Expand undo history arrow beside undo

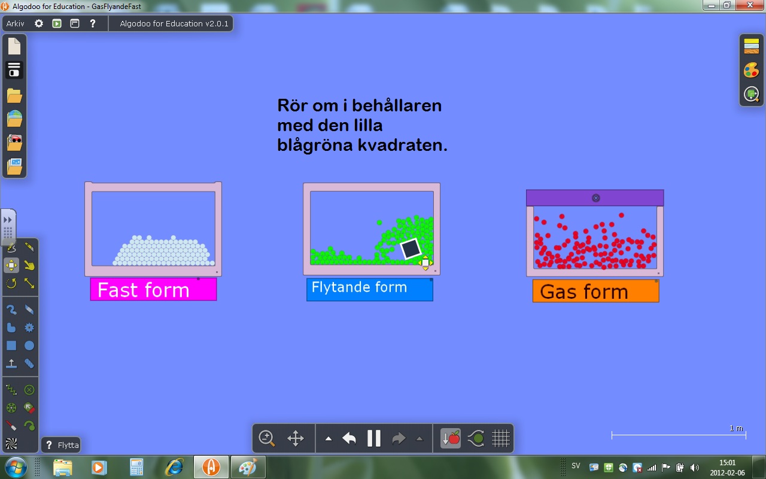328,439
